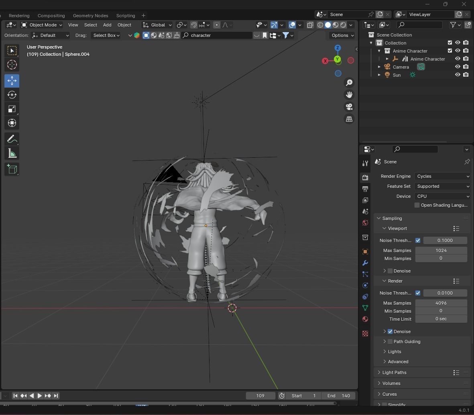Select the Measure tool

click(x=12, y=153)
